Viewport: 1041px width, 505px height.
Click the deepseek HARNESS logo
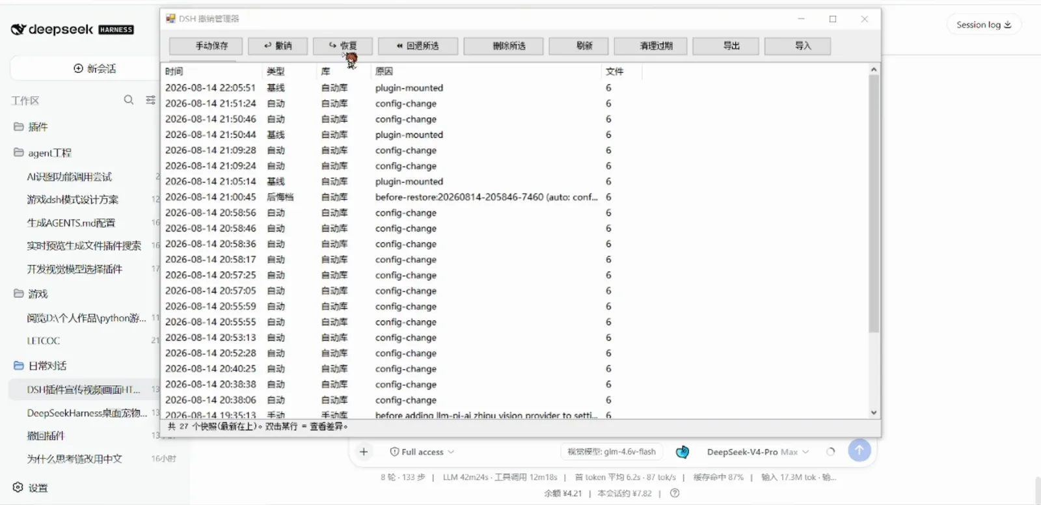point(72,29)
